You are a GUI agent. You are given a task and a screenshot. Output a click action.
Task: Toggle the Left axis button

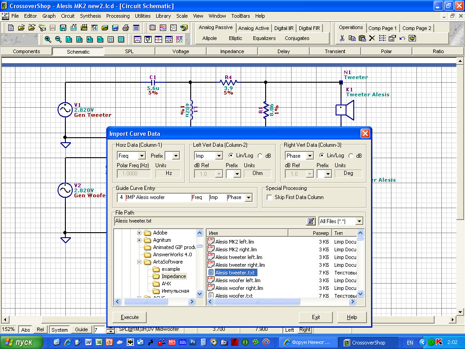(x=289, y=330)
